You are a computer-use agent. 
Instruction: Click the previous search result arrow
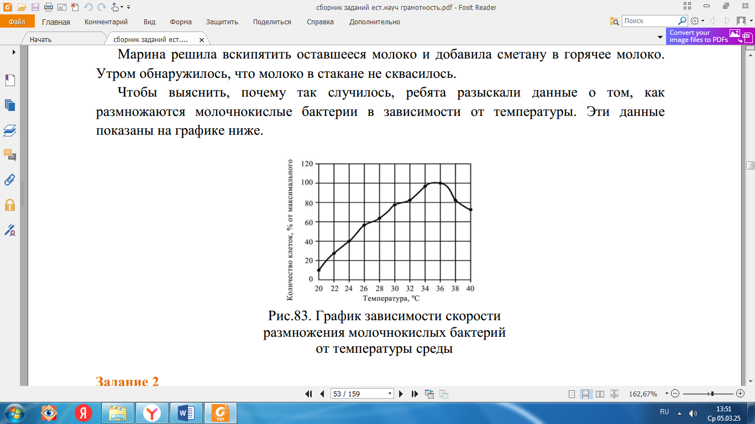[x=712, y=21]
